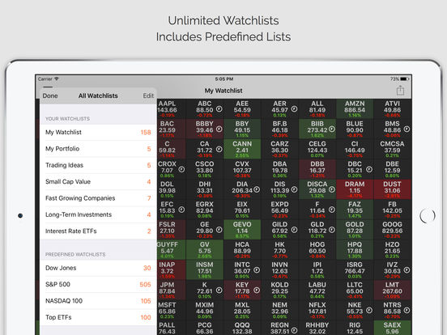Tap the HPQ stock tile
Viewport: 447px width, 335px height.
click(355, 250)
